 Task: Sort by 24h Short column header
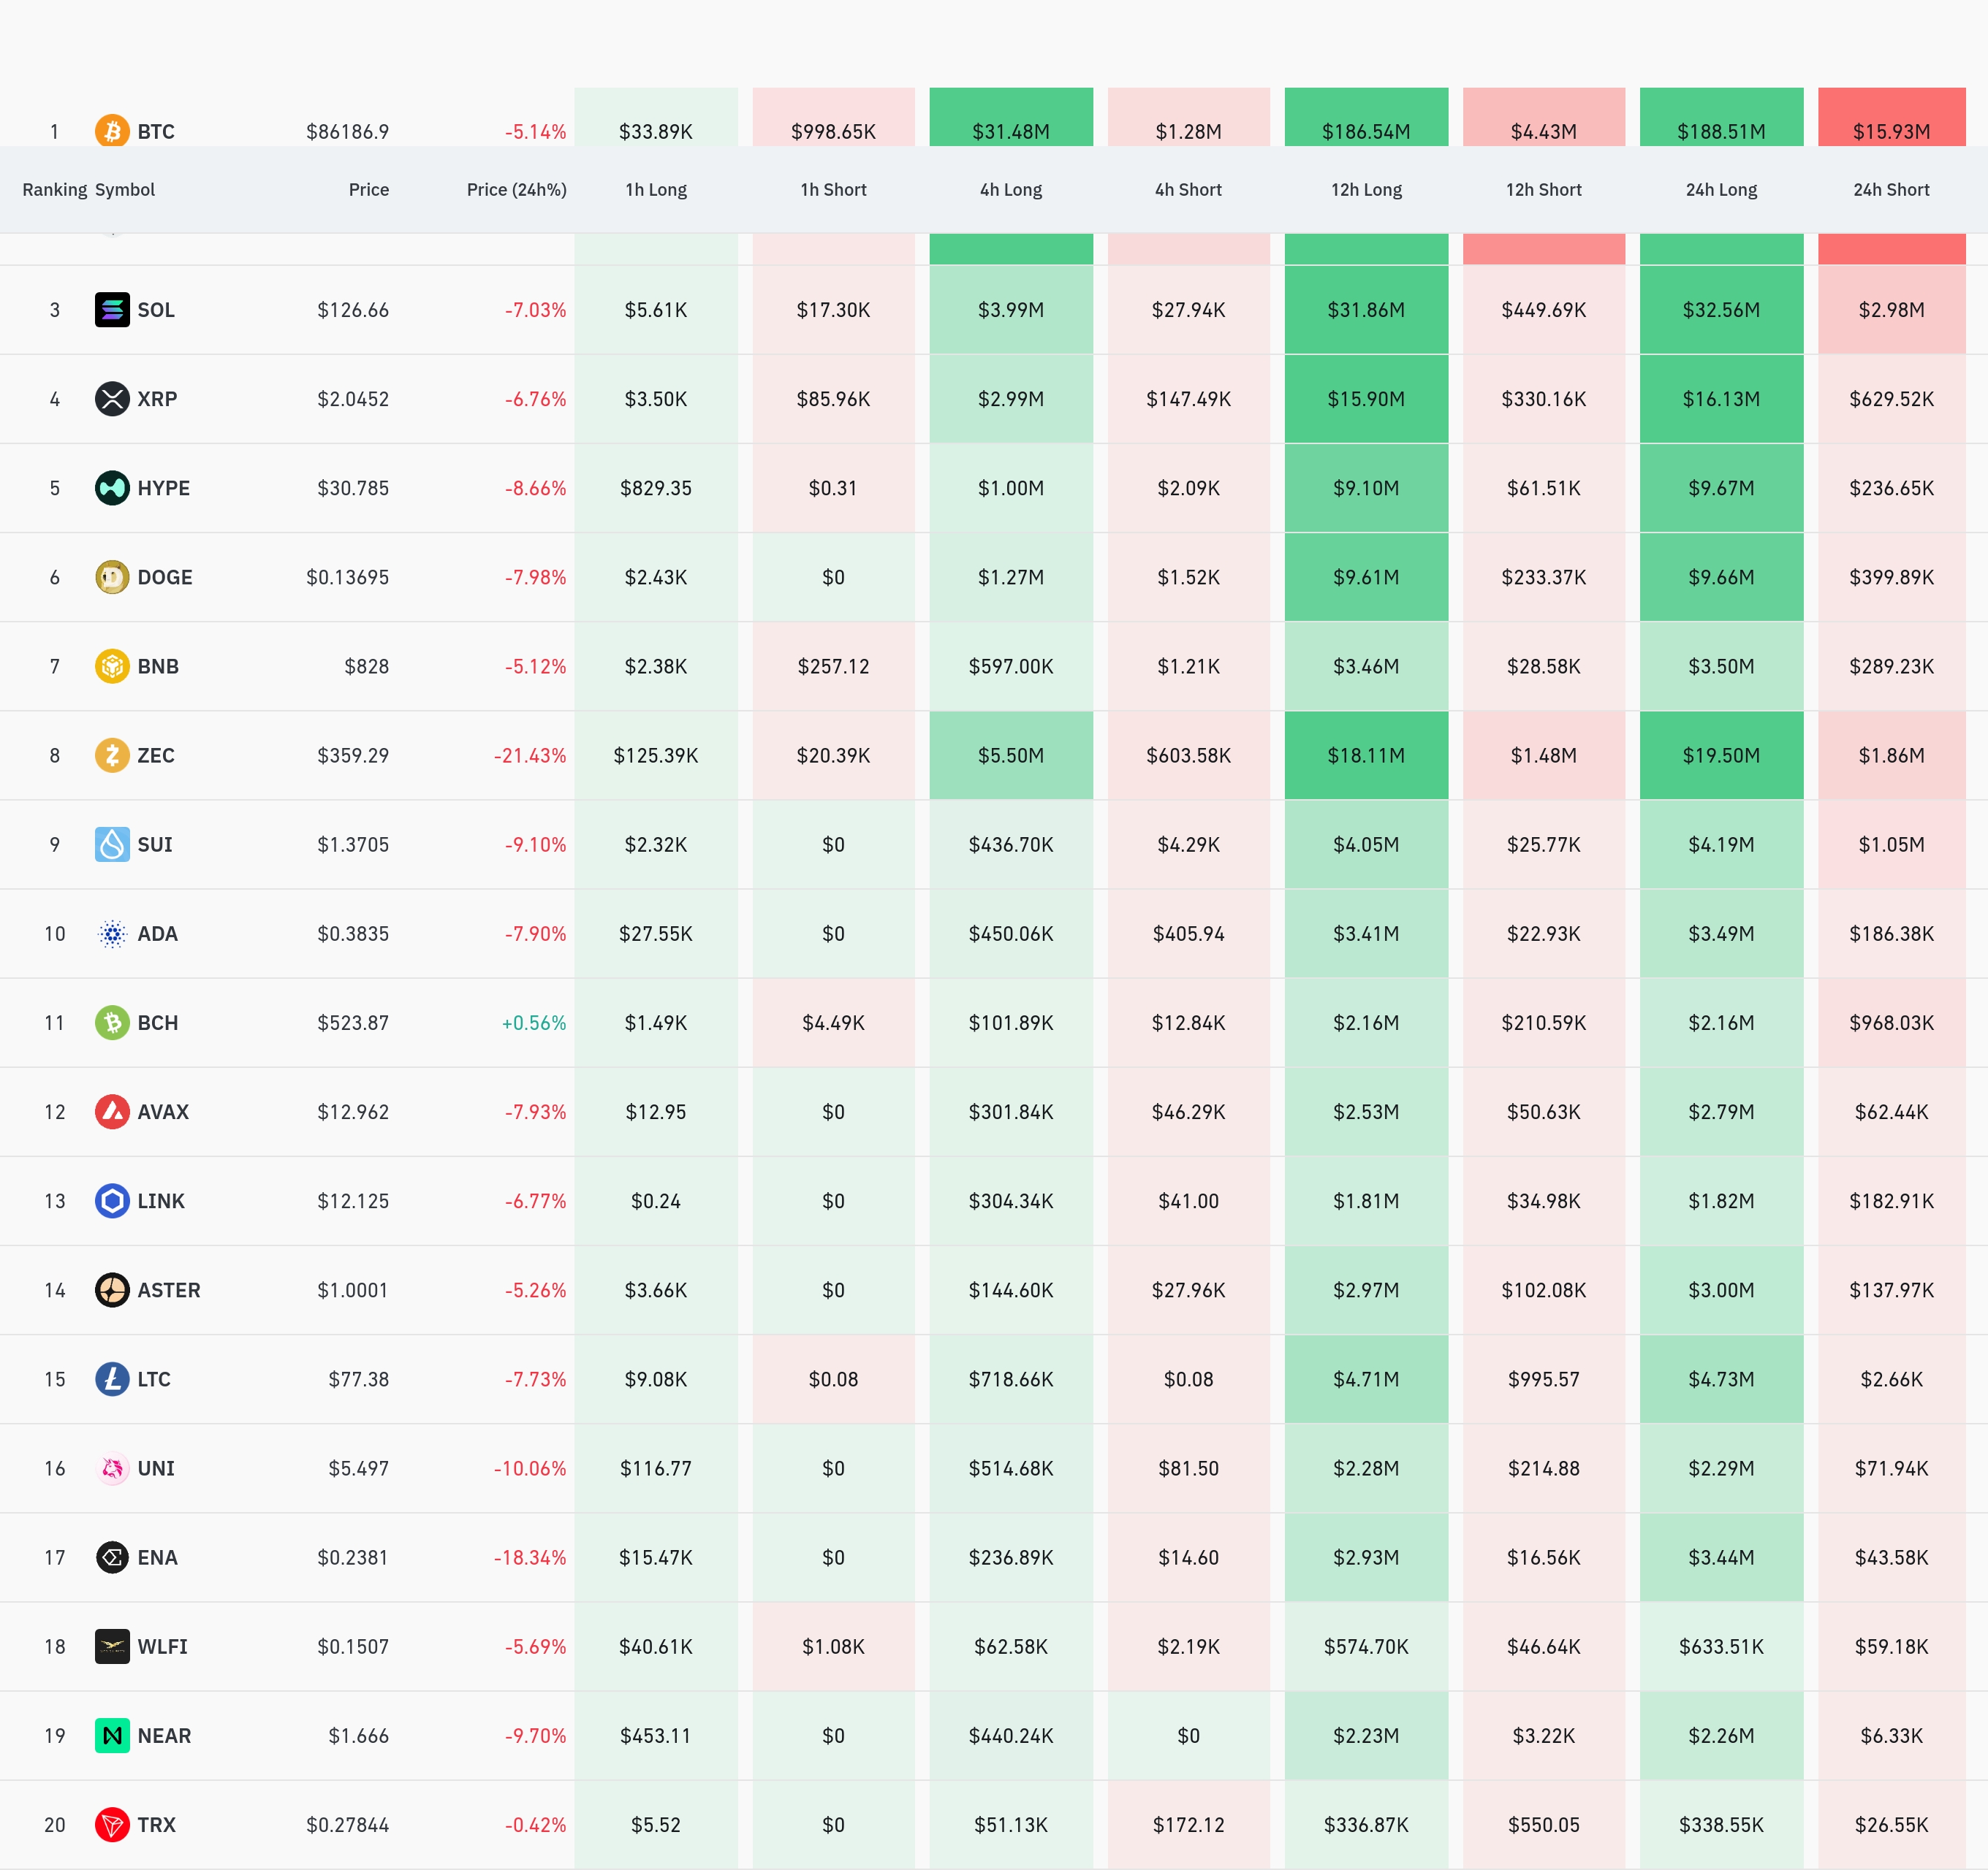point(1890,190)
